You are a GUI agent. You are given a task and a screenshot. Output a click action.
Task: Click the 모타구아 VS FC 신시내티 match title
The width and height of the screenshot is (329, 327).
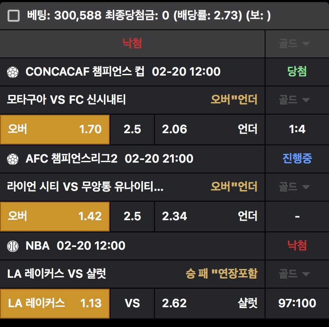click(x=67, y=100)
